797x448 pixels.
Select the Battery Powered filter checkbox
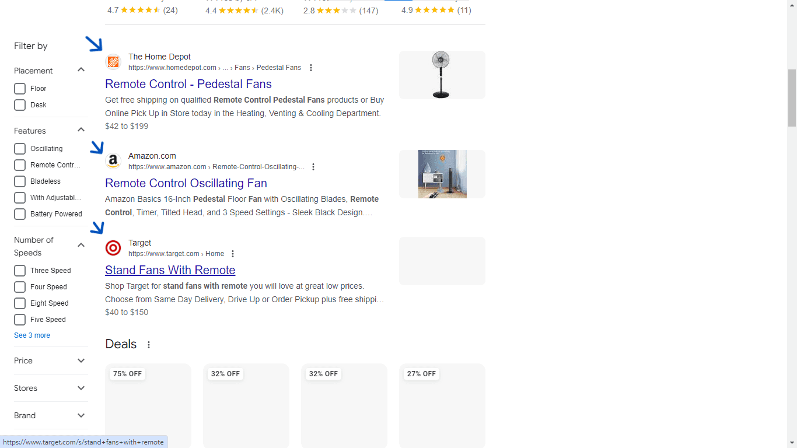pos(20,214)
